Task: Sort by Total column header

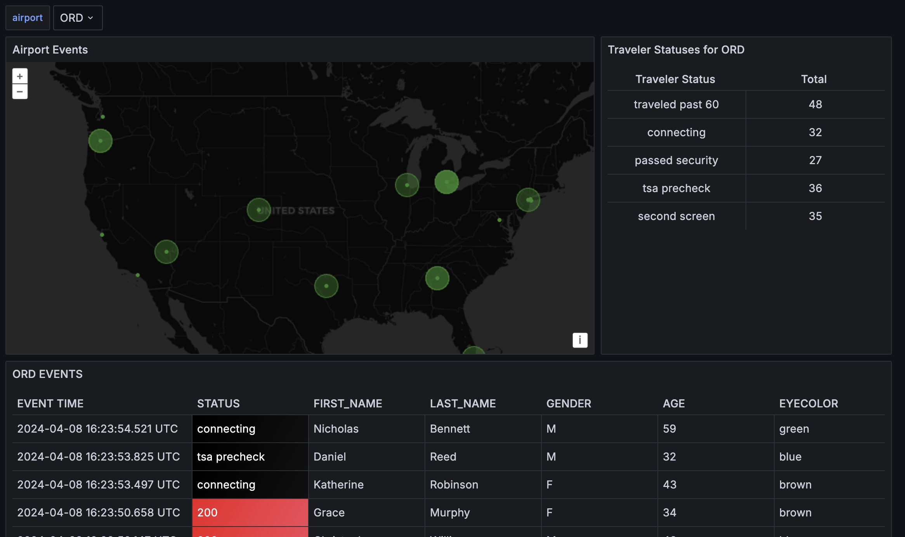Action: pos(814,79)
